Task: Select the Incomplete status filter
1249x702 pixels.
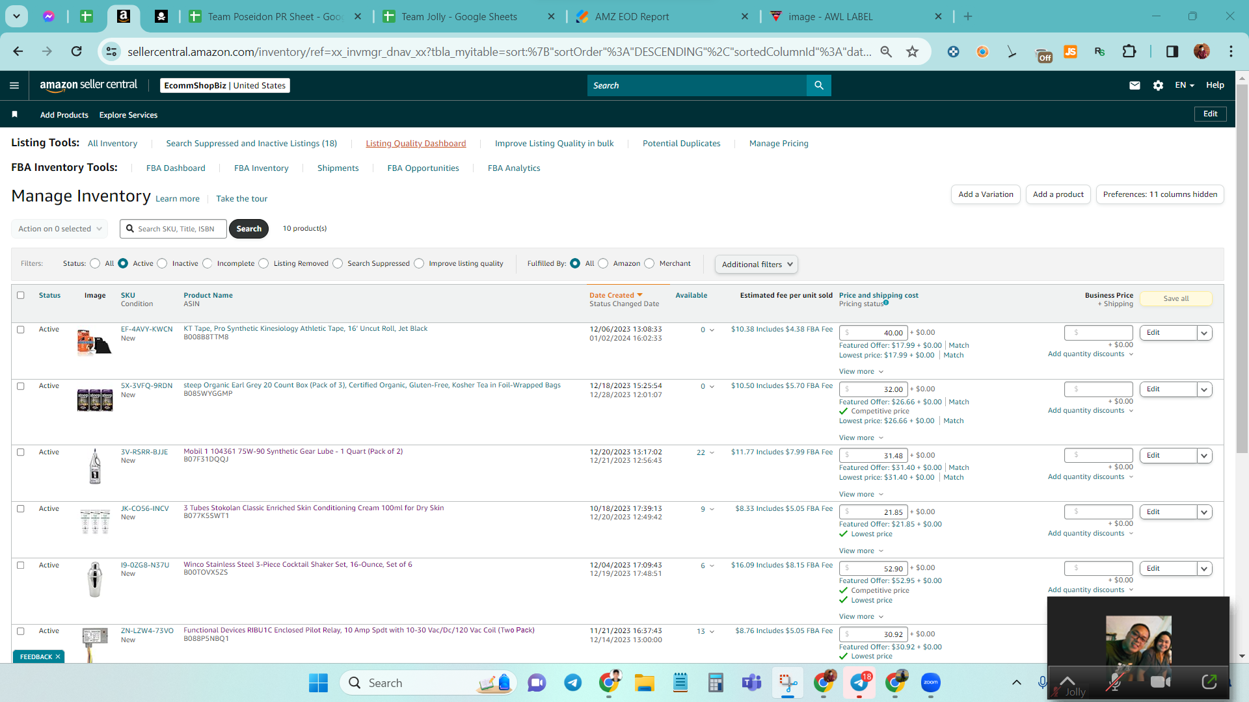Action: point(207,263)
